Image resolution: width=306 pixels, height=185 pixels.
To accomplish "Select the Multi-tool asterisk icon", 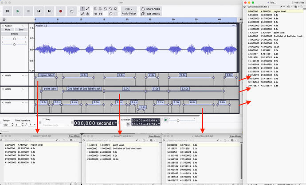I will 88,14.
